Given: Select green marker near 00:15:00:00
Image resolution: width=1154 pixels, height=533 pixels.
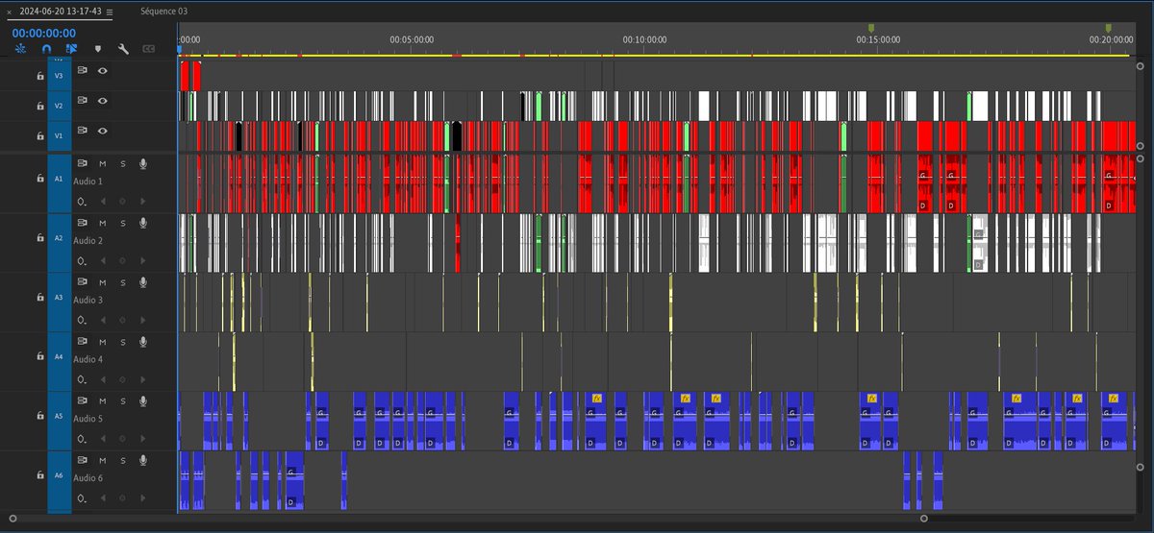Looking at the screenshot, I should [x=871, y=29].
